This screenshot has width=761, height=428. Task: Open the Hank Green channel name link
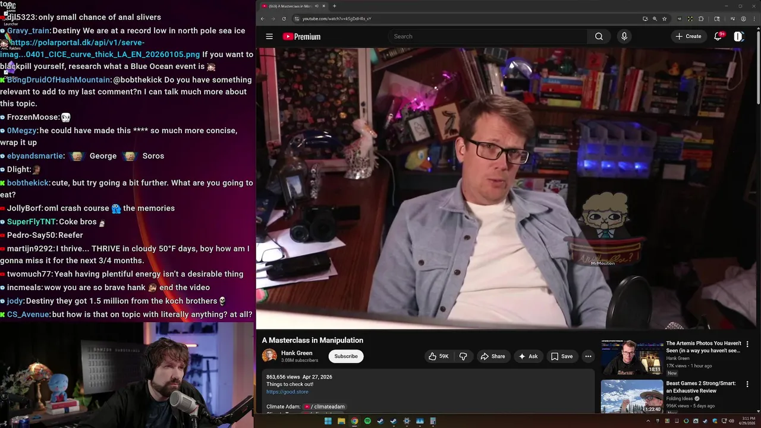(297, 353)
